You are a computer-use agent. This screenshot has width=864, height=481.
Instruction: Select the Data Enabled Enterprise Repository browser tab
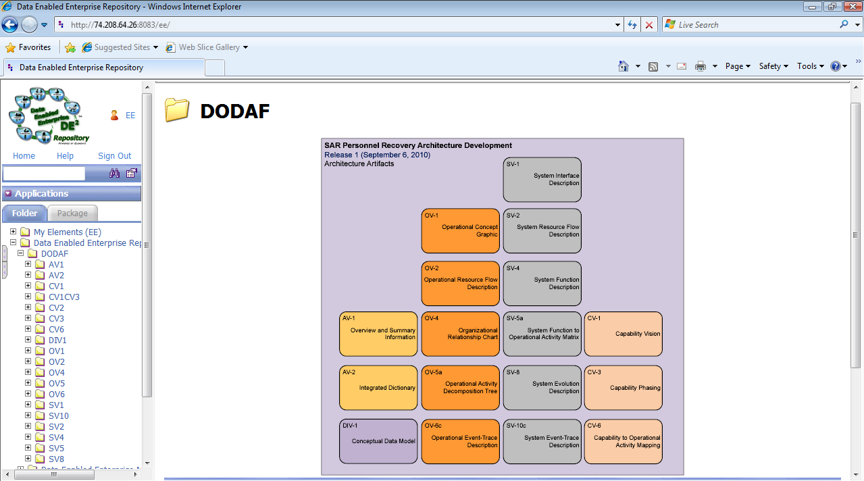click(103, 68)
